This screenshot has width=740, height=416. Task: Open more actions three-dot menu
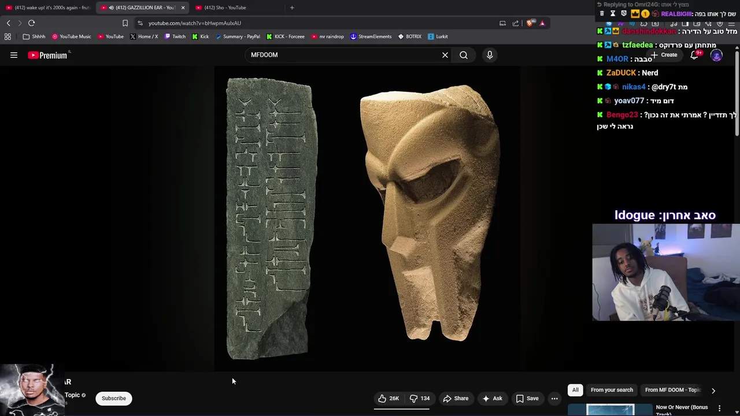pyautogui.click(x=554, y=398)
